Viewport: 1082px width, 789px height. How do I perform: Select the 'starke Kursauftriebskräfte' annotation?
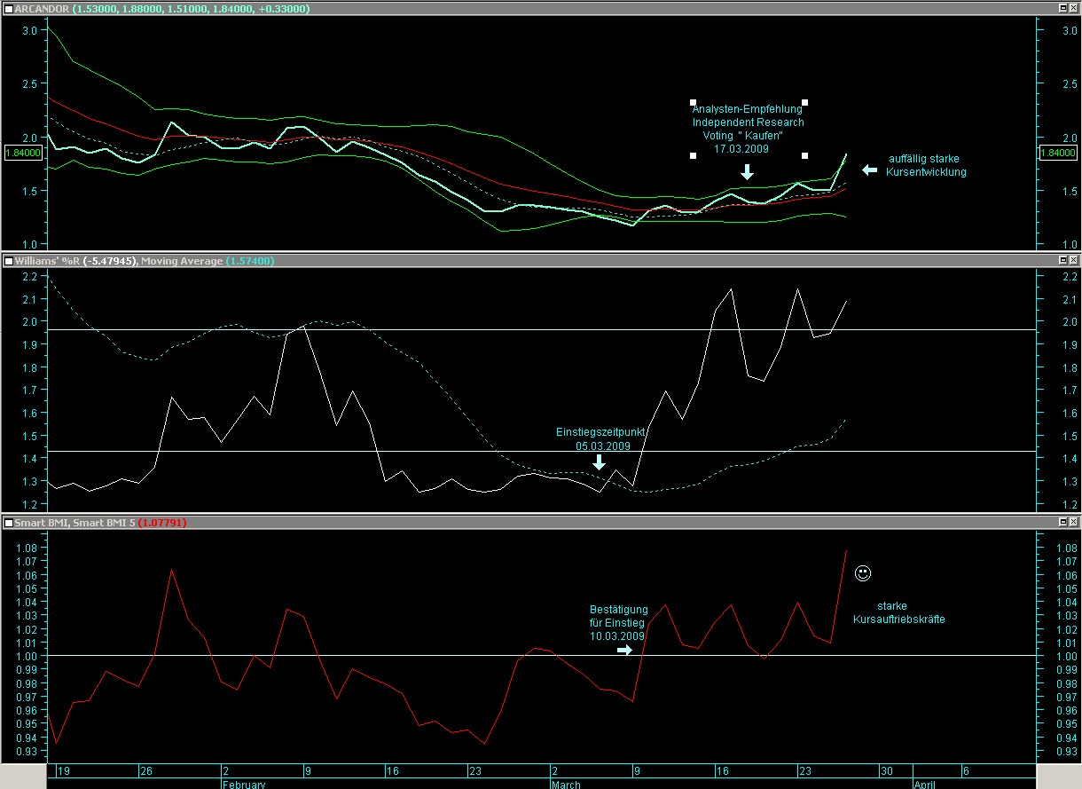click(x=898, y=613)
